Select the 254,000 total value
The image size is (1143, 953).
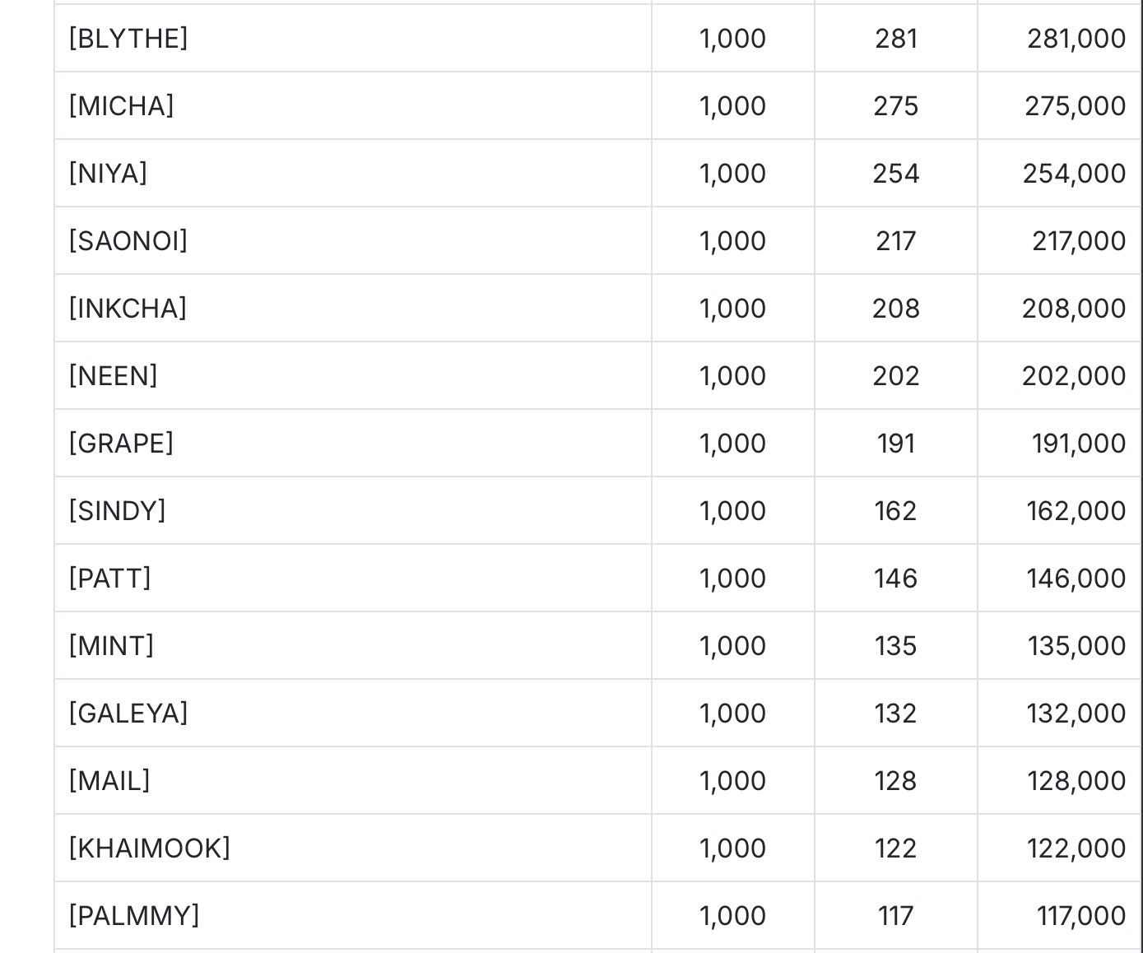[x=1074, y=174]
